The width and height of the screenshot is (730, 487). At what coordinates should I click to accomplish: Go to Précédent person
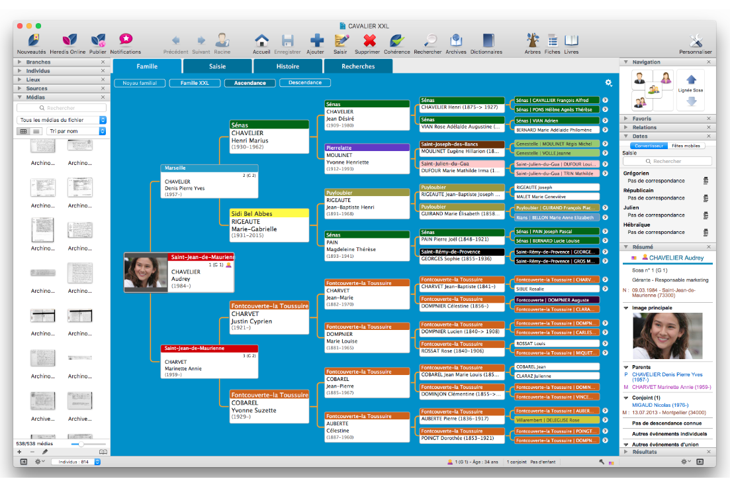(176, 44)
